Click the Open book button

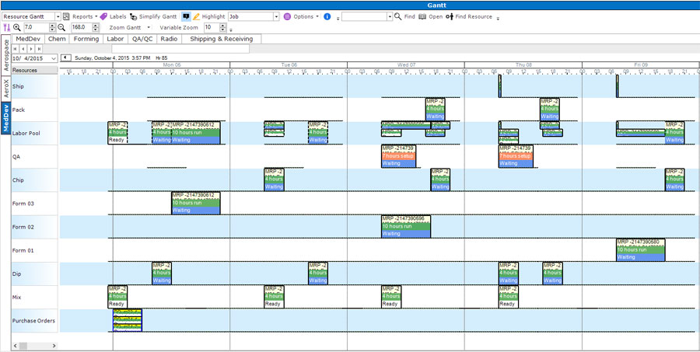(x=430, y=16)
